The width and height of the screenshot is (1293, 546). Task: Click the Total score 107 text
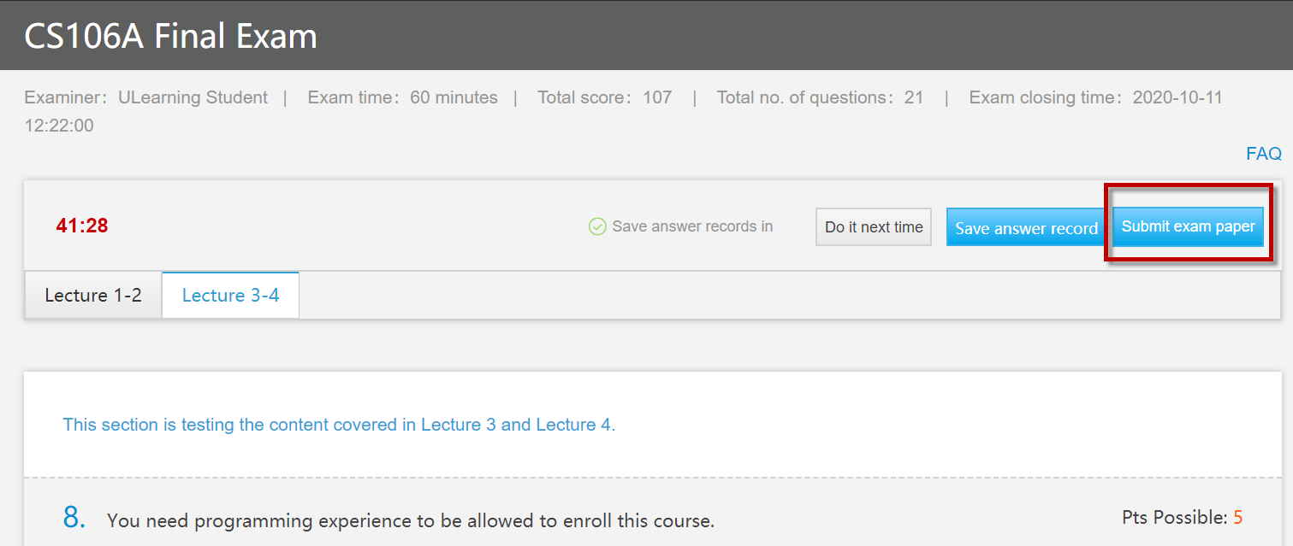coord(604,97)
